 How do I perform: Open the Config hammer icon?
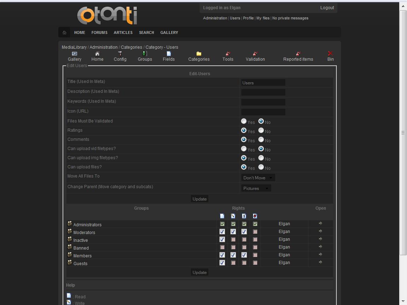tap(120, 54)
